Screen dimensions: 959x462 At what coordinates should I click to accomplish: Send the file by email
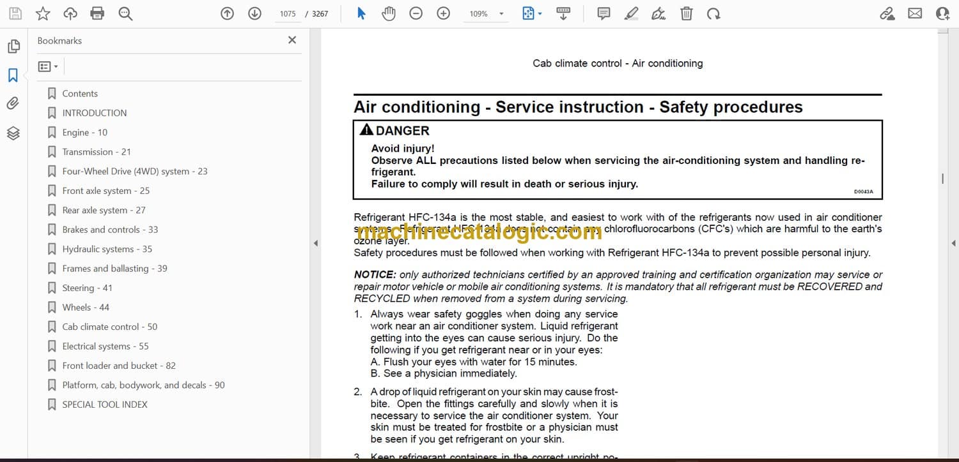click(x=915, y=13)
